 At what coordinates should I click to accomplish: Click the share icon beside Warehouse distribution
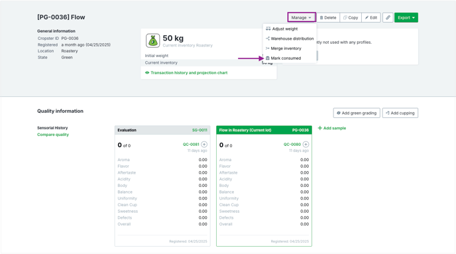[x=268, y=38]
